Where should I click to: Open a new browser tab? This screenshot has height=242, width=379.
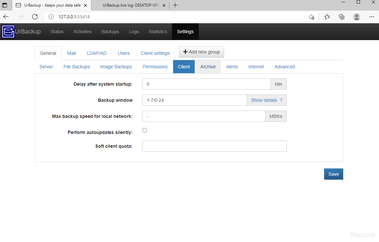175,5
